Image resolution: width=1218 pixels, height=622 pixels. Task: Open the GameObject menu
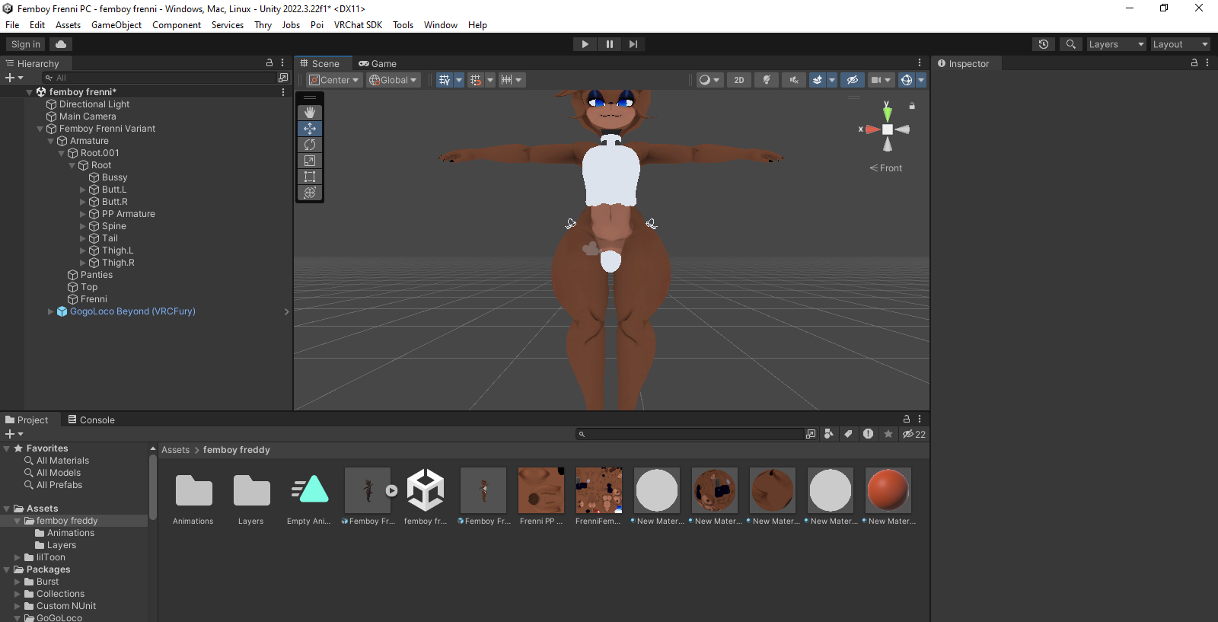tap(116, 25)
